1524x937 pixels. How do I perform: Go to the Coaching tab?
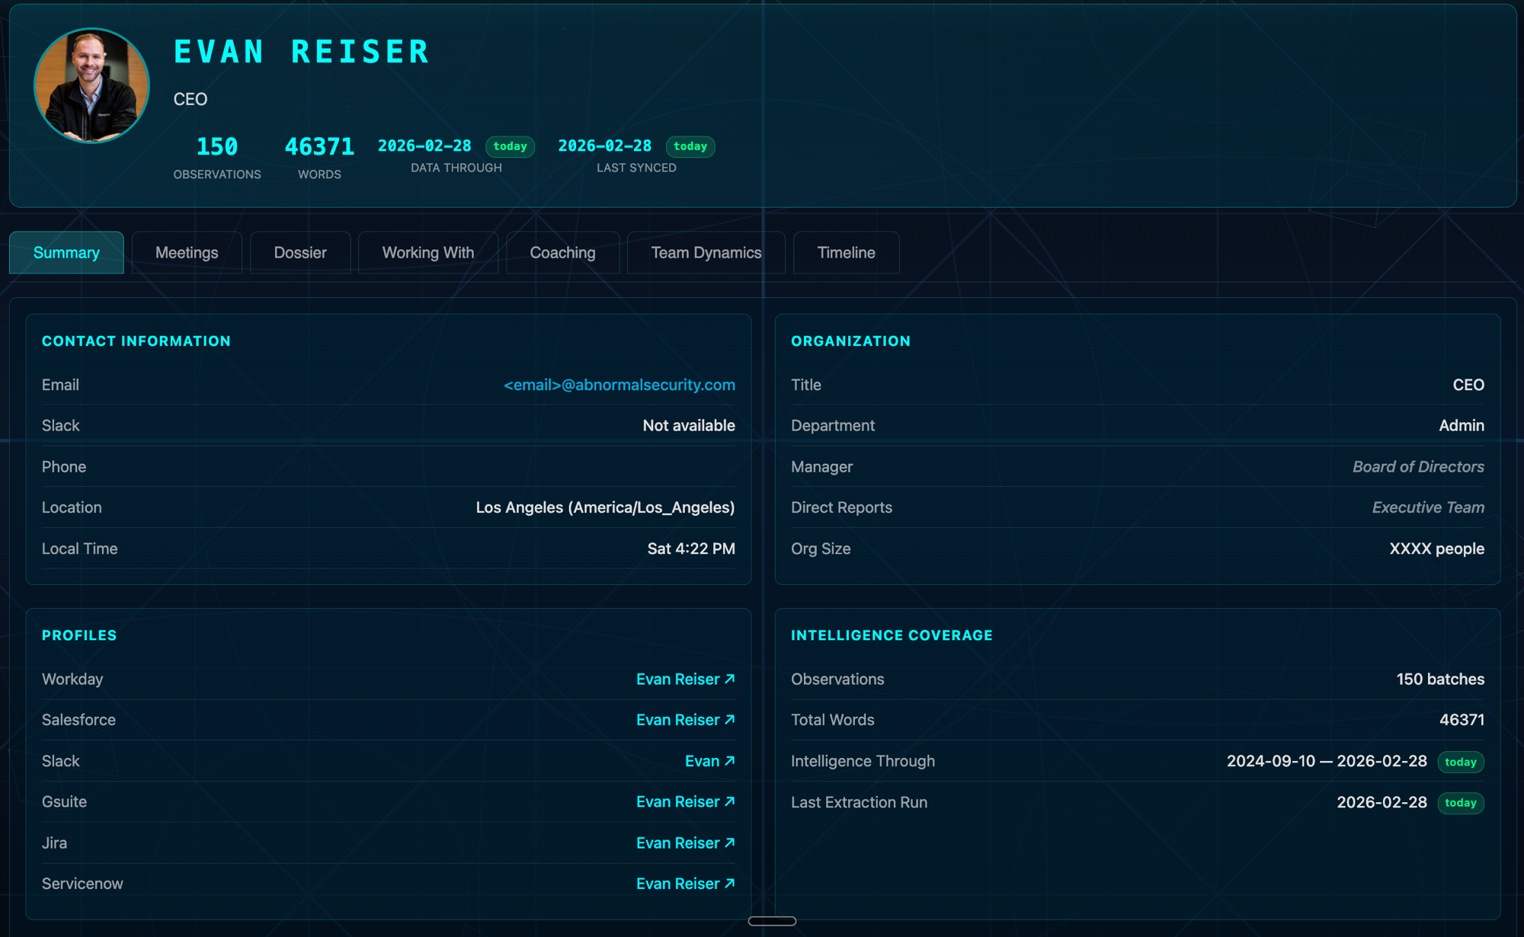(562, 253)
